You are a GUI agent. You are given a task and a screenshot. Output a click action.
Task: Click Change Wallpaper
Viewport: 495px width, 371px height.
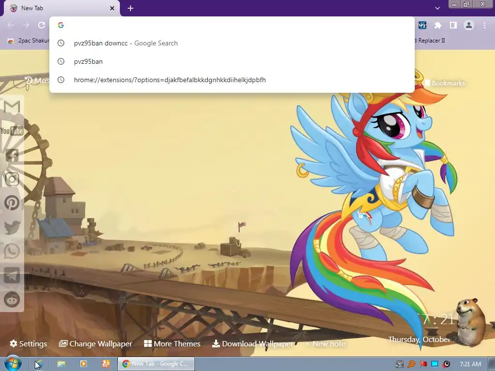coord(95,344)
